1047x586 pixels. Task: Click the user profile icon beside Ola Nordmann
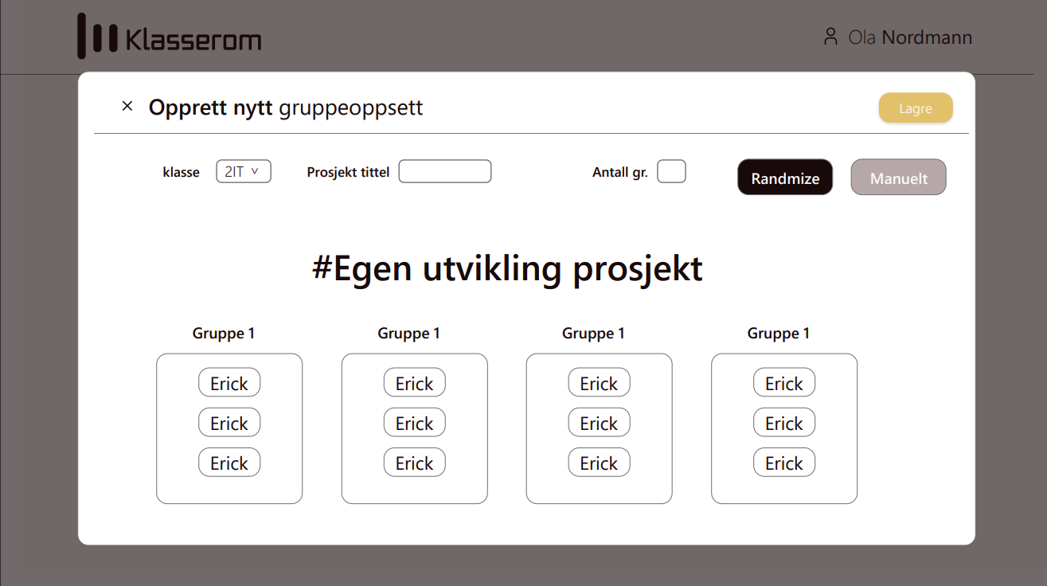pos(830,36)
